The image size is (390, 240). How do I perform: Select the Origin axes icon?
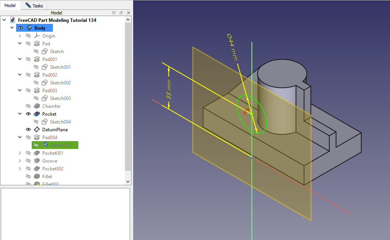point(37,36)
